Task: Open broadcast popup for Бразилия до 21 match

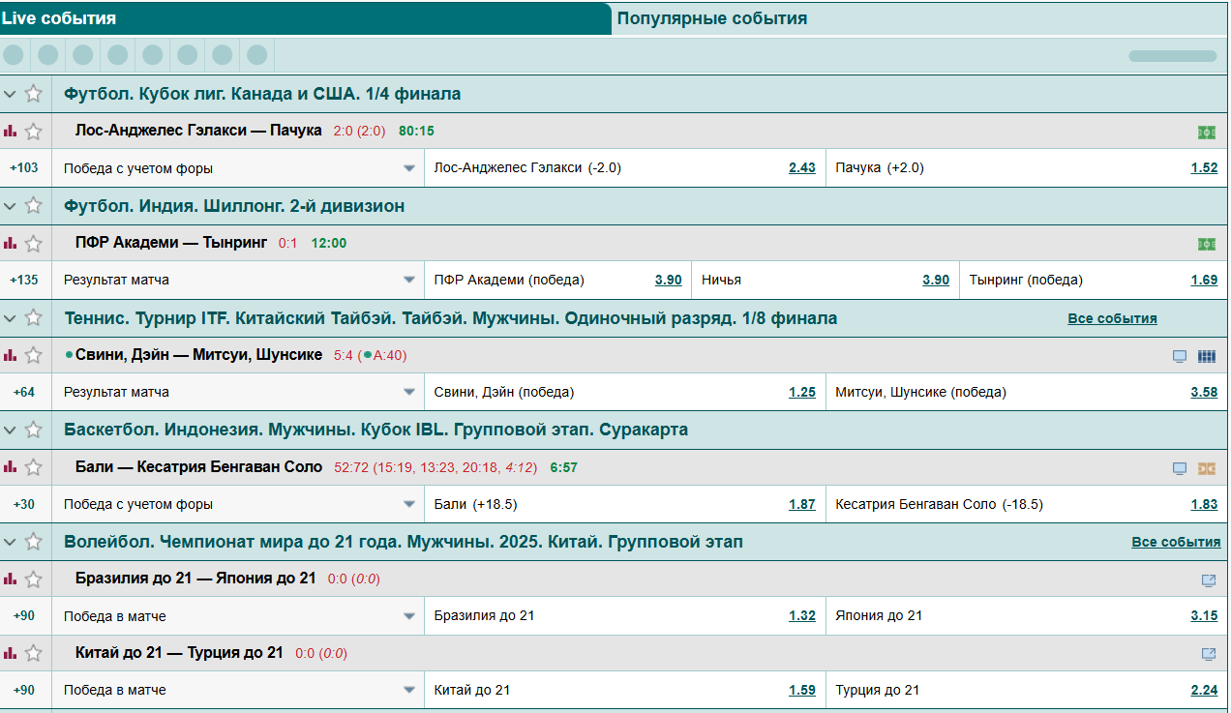Action: point(1208,580)
